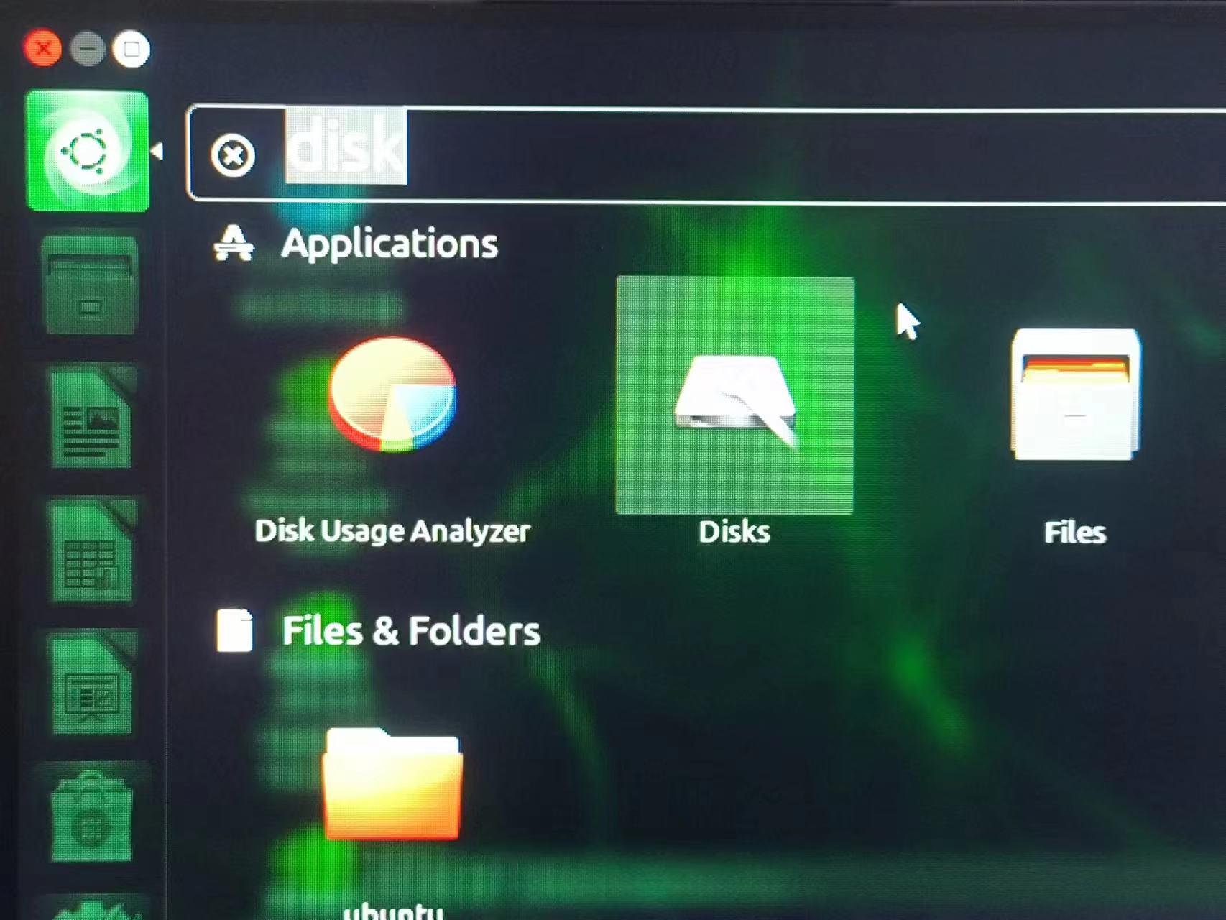Close the Dash with the red button

click(43, 49)
